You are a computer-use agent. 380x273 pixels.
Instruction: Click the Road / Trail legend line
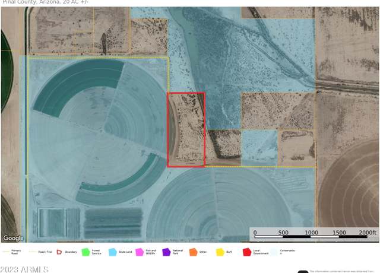point(33,252)
